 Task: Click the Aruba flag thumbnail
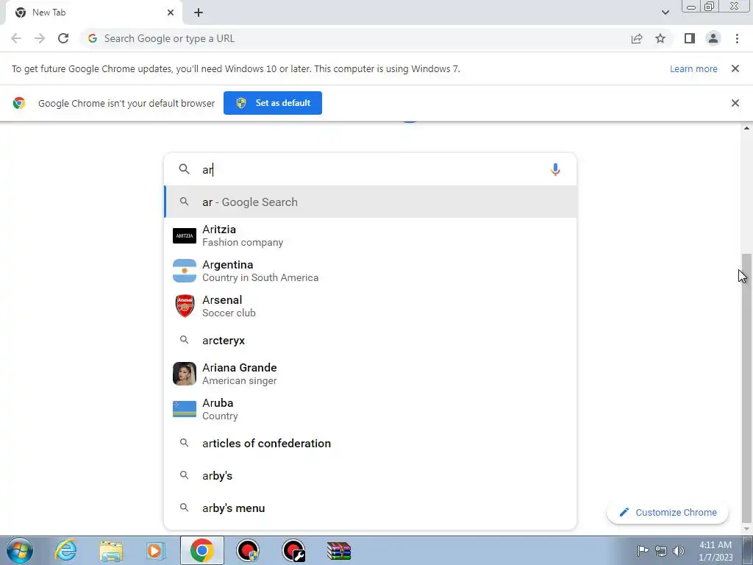(x=185, y=409)
